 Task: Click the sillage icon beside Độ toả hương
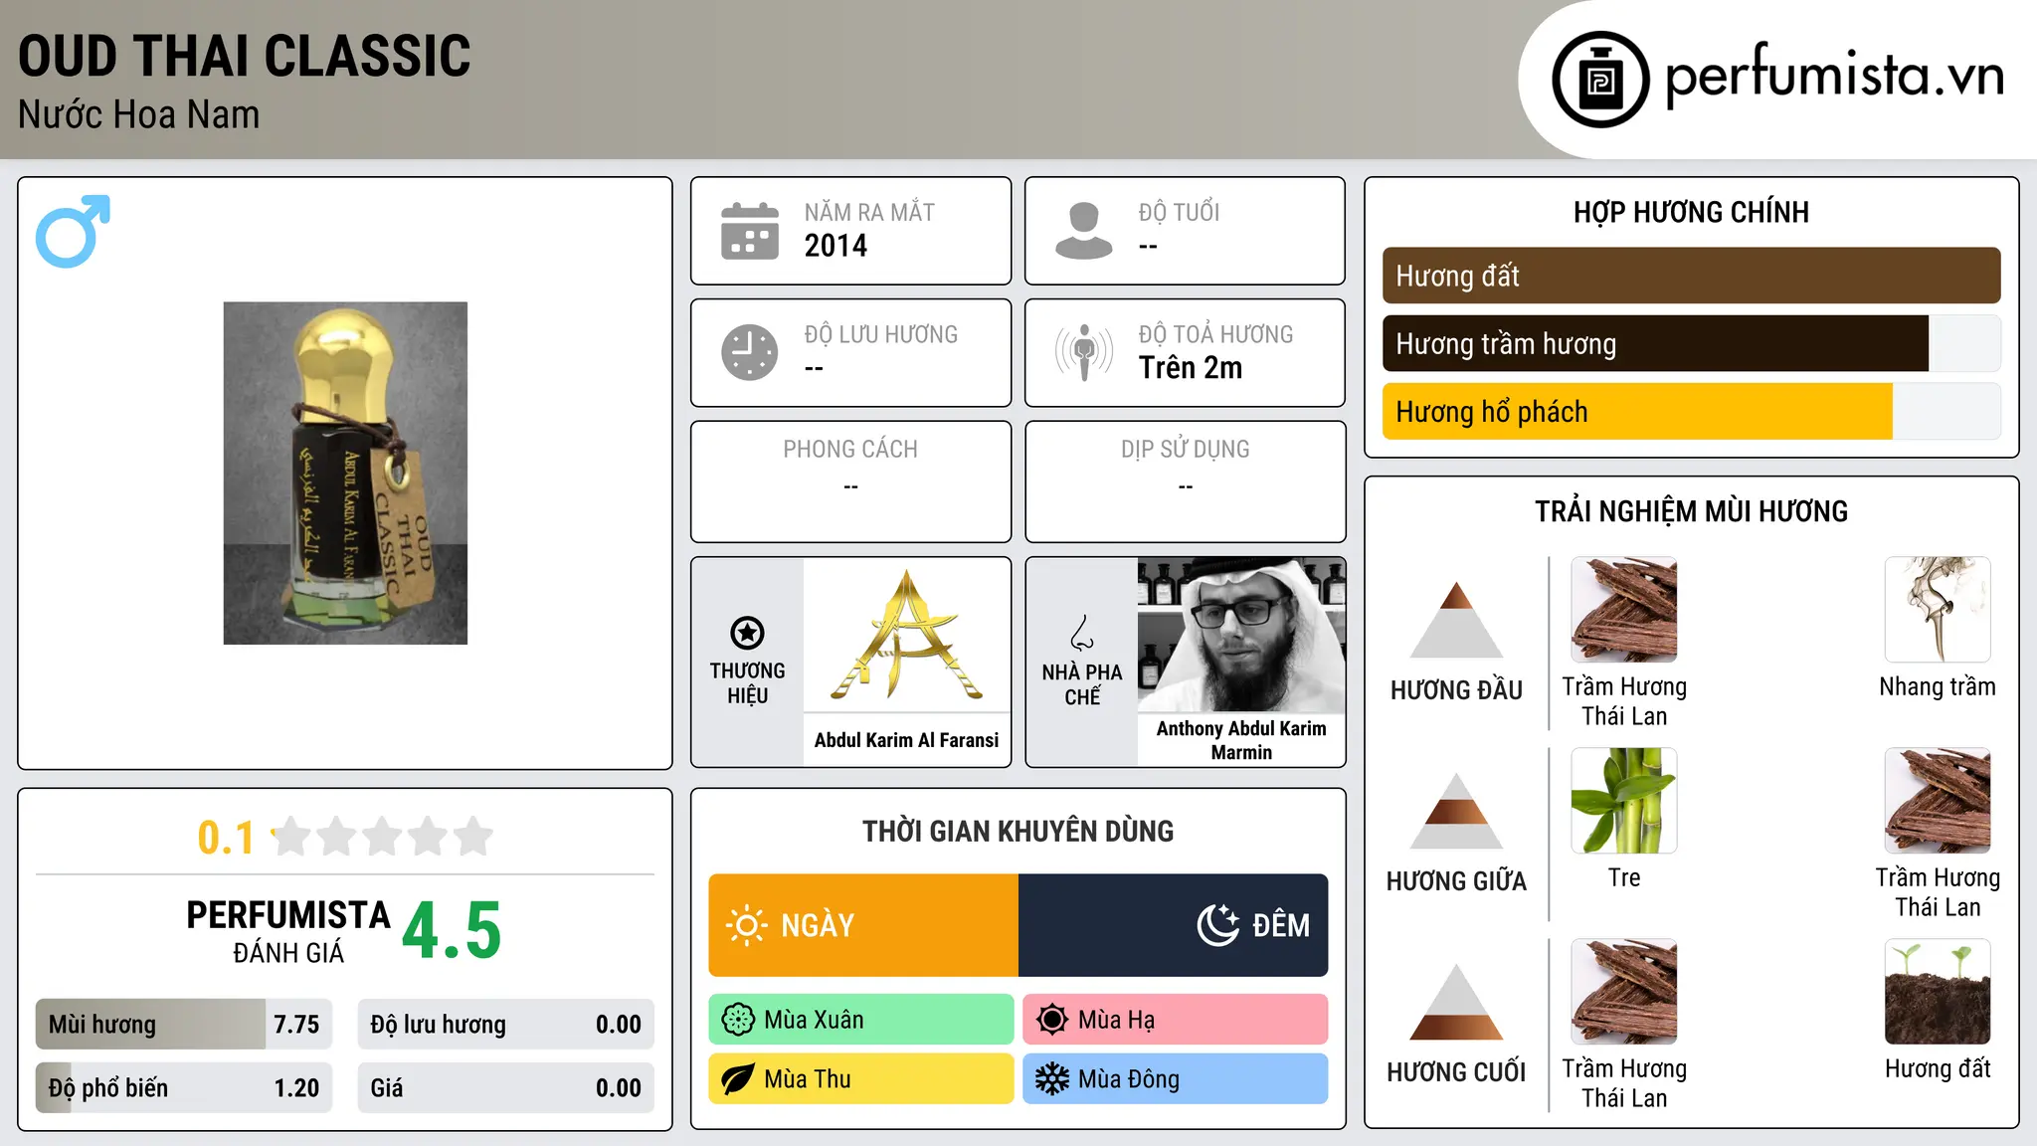tap(1084, 352)
